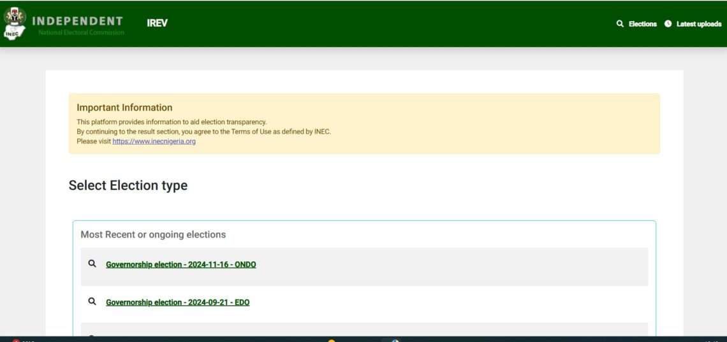The width and height of the screenshot is (727, 342).
Task: Open the Elections menu item
Action: 643,24
